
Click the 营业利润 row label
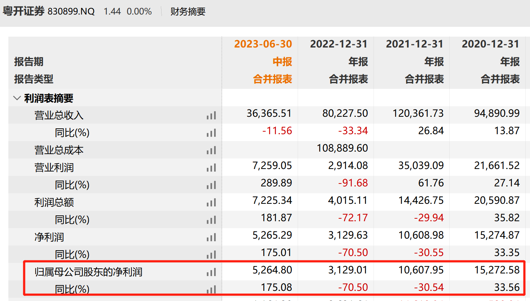tap(54, 168)
